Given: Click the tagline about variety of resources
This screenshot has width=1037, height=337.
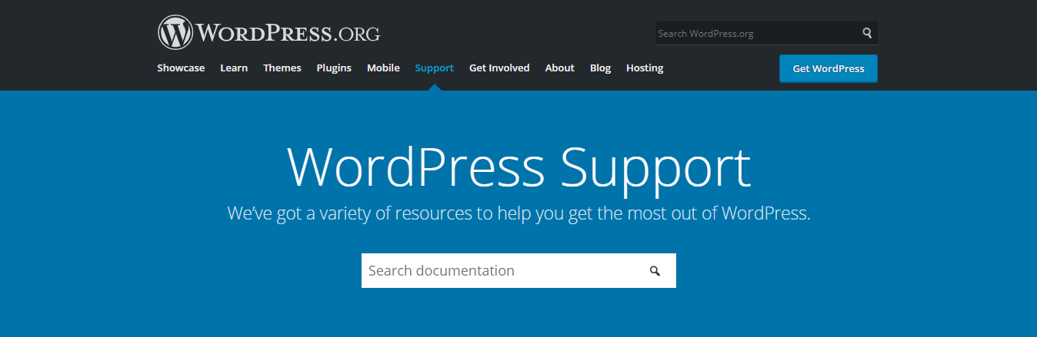Looking at the screenshot, I should pyautogui.click(x=518, y=213).
